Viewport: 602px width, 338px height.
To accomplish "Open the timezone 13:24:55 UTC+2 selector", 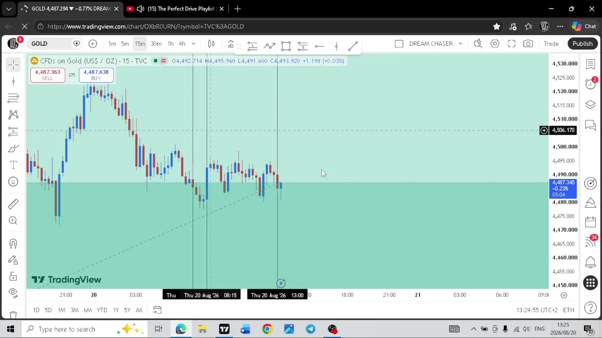I will click(x=537, y=310).
